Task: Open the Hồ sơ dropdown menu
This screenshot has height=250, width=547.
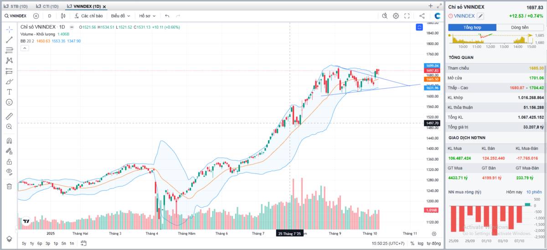Action: (148, 16)
